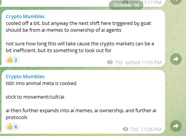The image size is (186, 136).
Task: Open Crypto Mumbles name on the tldr message
Action: point(25,77)
